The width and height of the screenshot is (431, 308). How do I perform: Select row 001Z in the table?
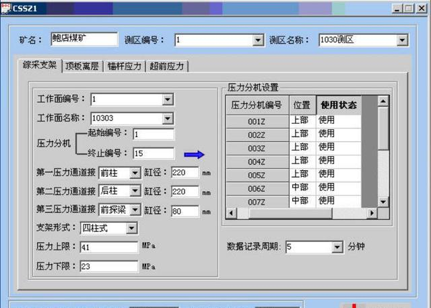(x=257, y=122)
